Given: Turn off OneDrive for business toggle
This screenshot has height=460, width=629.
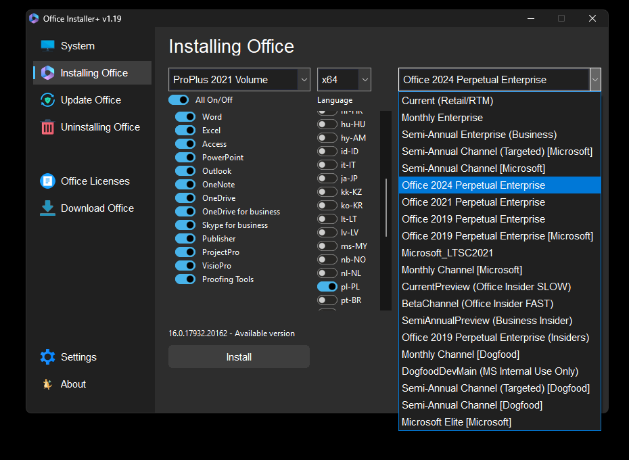Looking at the screenshot, I should point(185,212).
